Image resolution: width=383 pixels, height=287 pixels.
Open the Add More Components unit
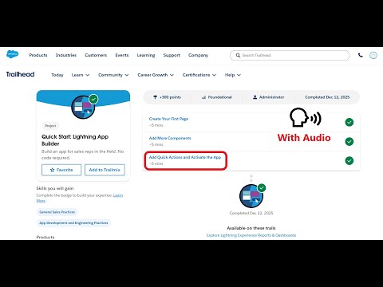coord(170,138)
